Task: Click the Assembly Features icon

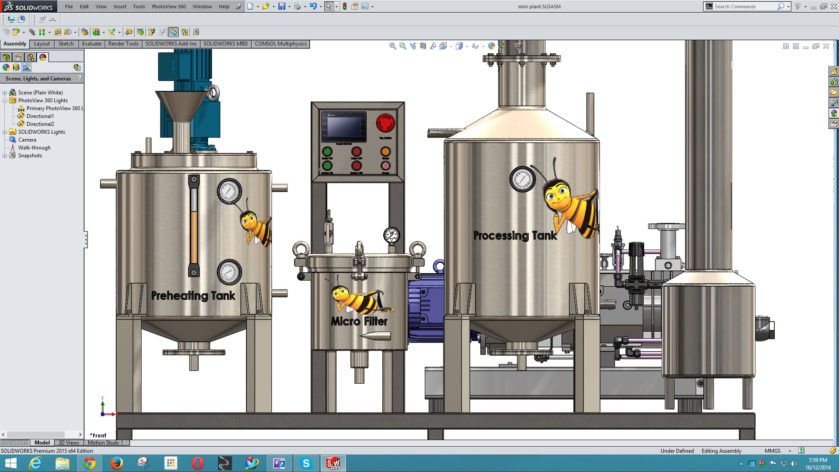Action: pos(96,32)
